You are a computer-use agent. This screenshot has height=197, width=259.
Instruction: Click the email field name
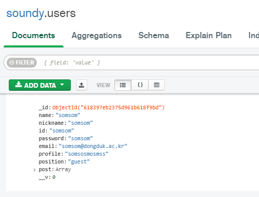coord(47,146)
